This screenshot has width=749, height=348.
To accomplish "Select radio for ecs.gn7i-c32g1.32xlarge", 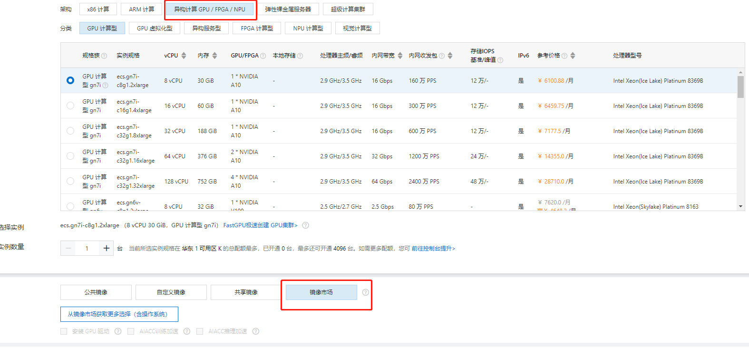I will pyautogui.click(x=70, y=181).
